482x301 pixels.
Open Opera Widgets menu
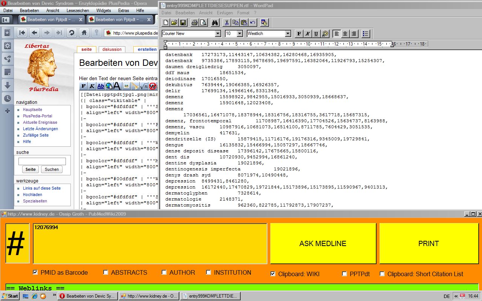tap(104, 11)
